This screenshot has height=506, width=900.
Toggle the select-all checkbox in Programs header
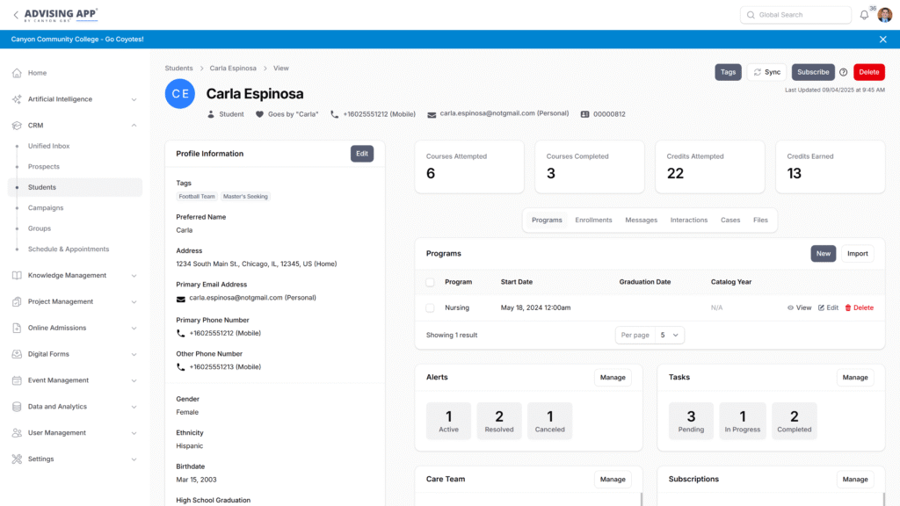click(x=430, y=282)
